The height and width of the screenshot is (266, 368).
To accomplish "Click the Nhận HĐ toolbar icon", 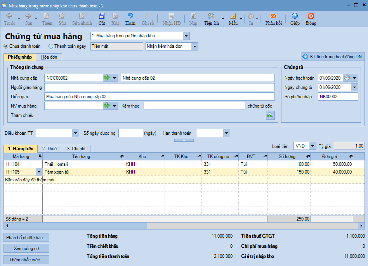I will (172, 16).
